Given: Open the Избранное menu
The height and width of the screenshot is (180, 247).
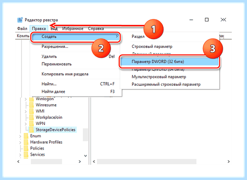Looking at the screenshot, I should tap(72, 28).
